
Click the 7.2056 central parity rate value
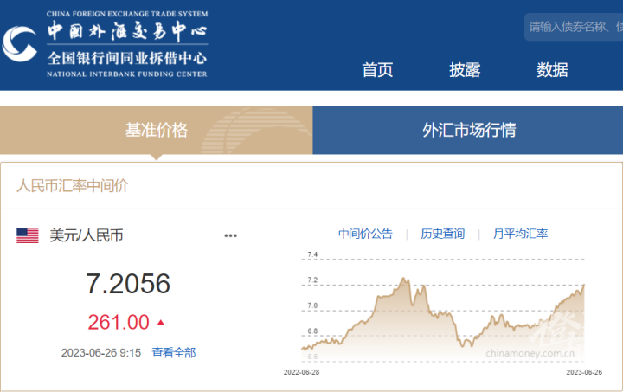(128, 284)
